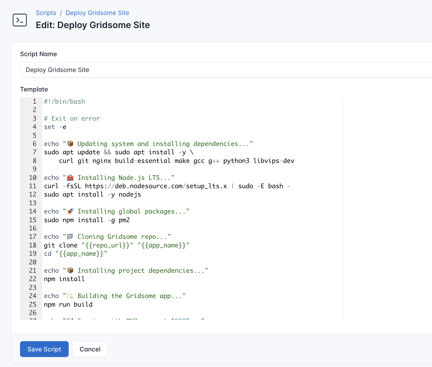This screenshot has height=367, width=432.
Task: Open the Scripts breadcrumb link
Action: 46,13
